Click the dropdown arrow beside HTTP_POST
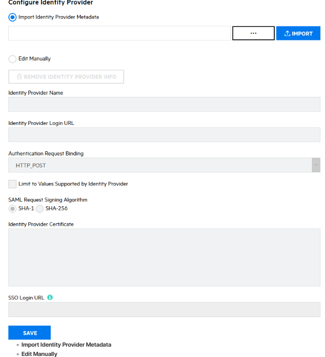Viewport: 325px width, 357px height. [316, 165]
